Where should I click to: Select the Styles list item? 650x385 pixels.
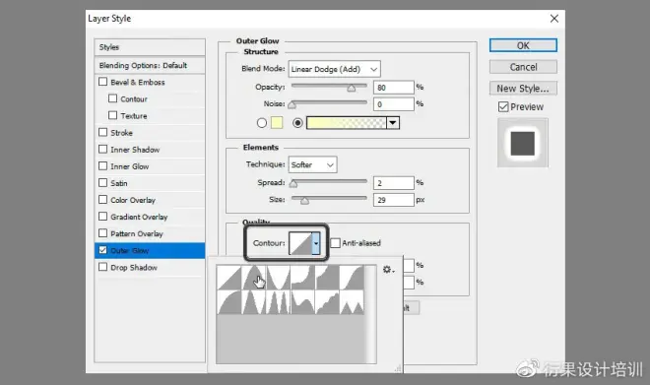click(150, 47)
